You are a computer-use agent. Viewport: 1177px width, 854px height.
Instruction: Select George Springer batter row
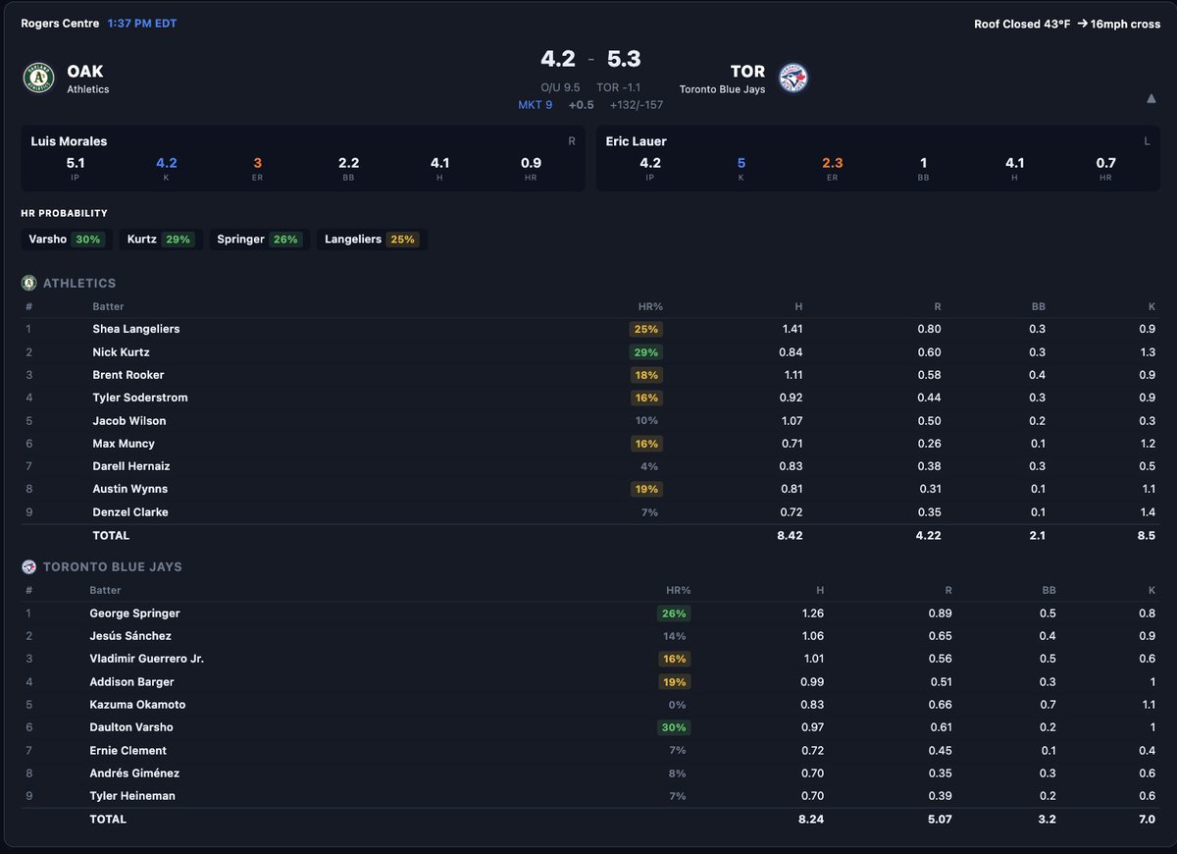pos(588,614)
